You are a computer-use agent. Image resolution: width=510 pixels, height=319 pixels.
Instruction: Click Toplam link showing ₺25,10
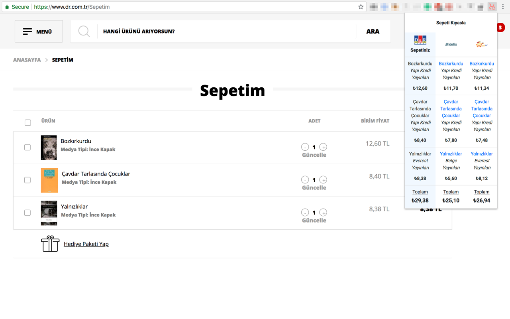(x=451, y=192)
